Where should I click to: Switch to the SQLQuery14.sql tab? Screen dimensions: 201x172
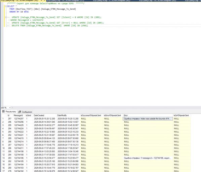pyautogui.click(x=112, y=1)
